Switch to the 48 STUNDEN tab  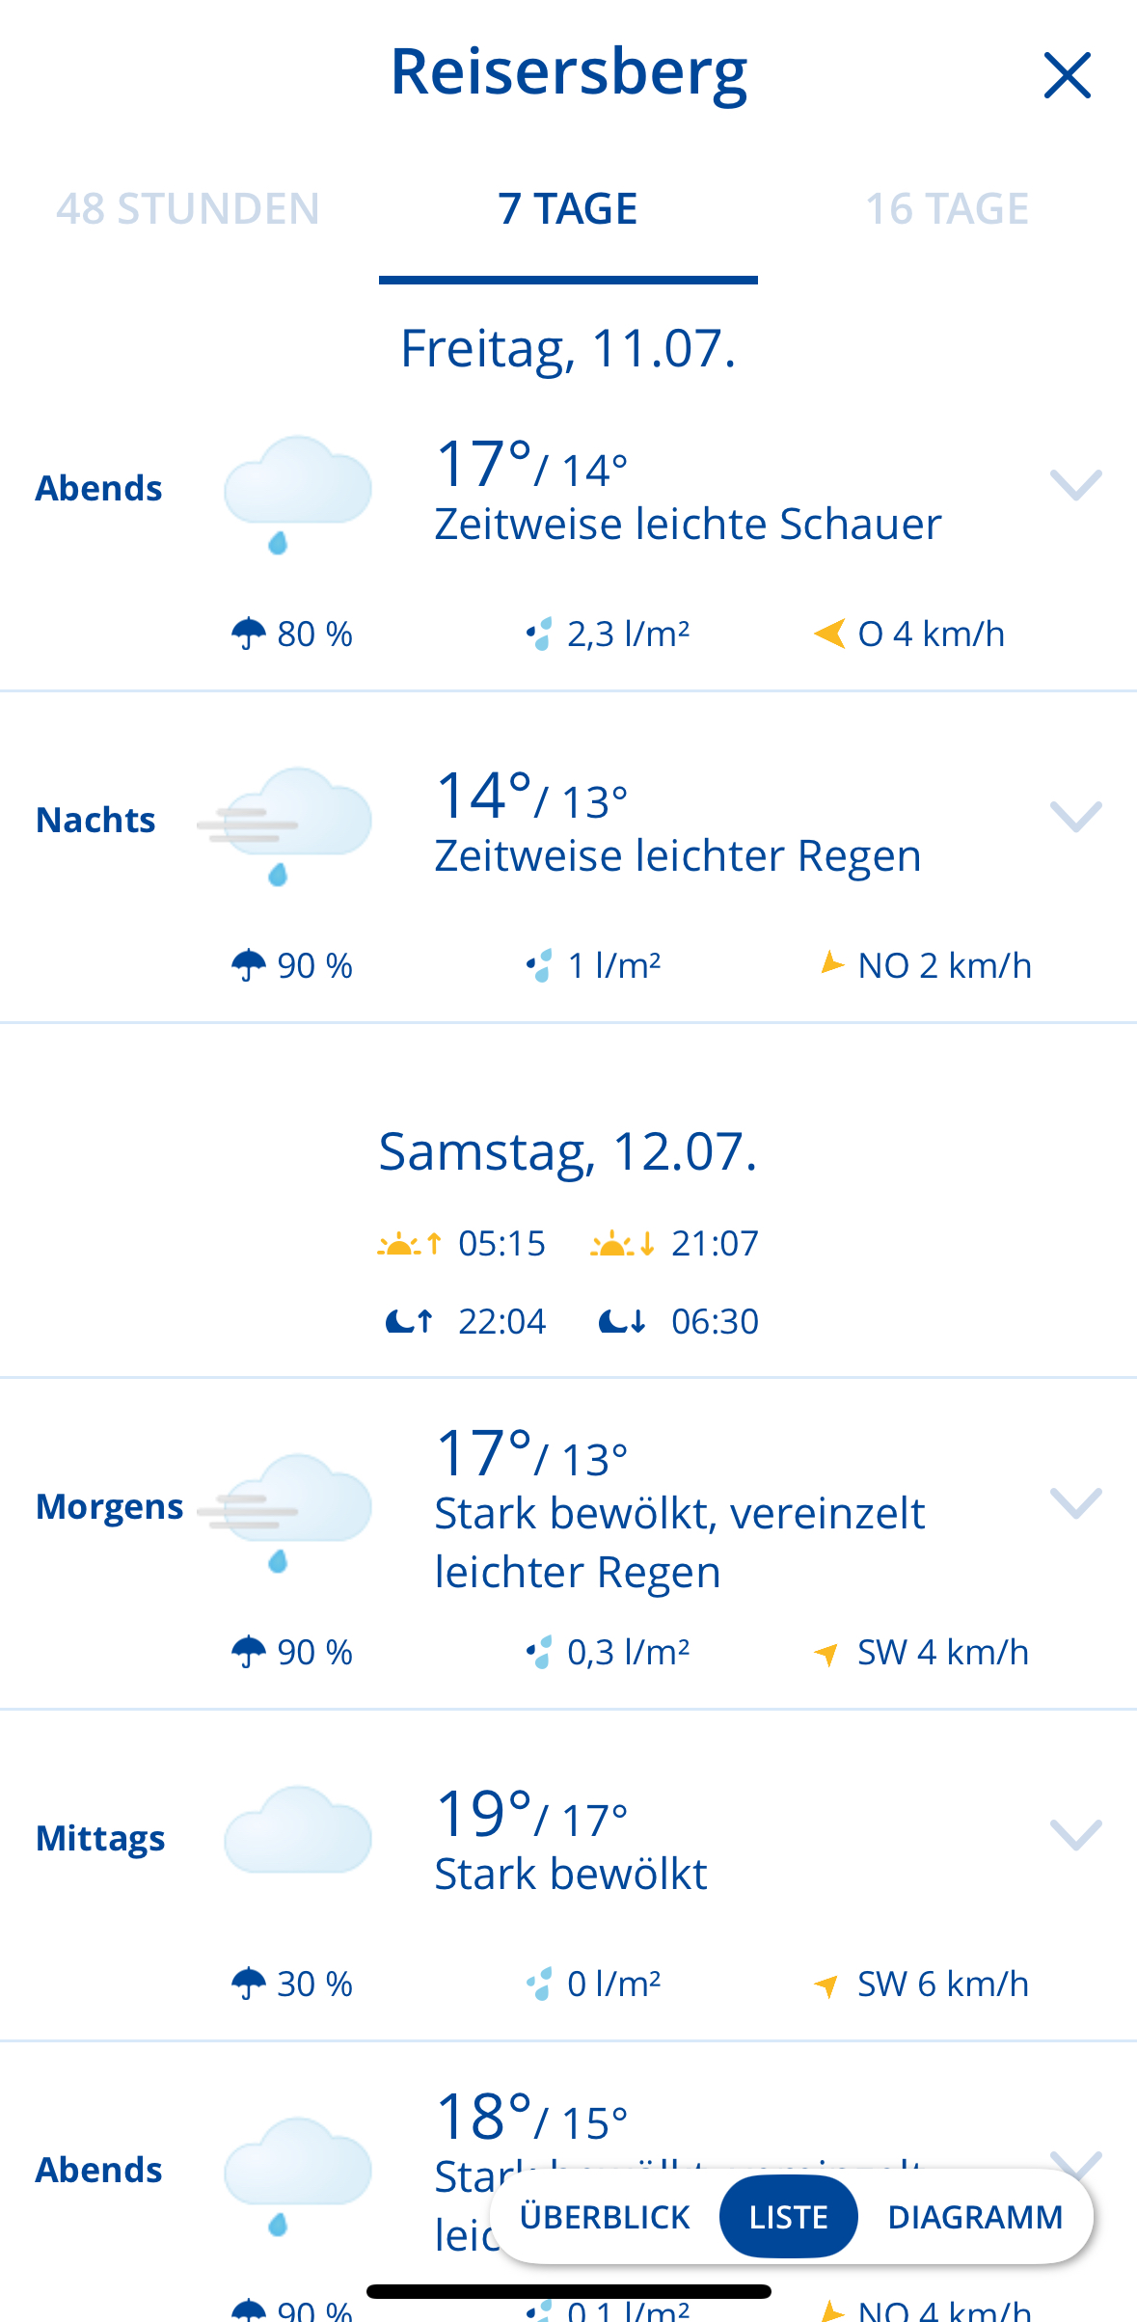[x=188, y=209]
